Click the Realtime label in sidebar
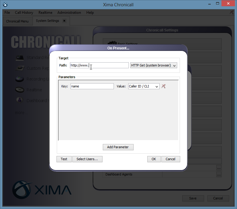 click(34, 90)
